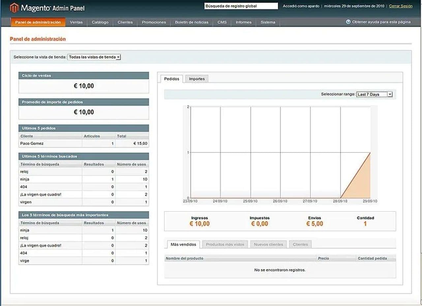Select the Más vendidos tab
422x306 pixels.
(183, 244)
